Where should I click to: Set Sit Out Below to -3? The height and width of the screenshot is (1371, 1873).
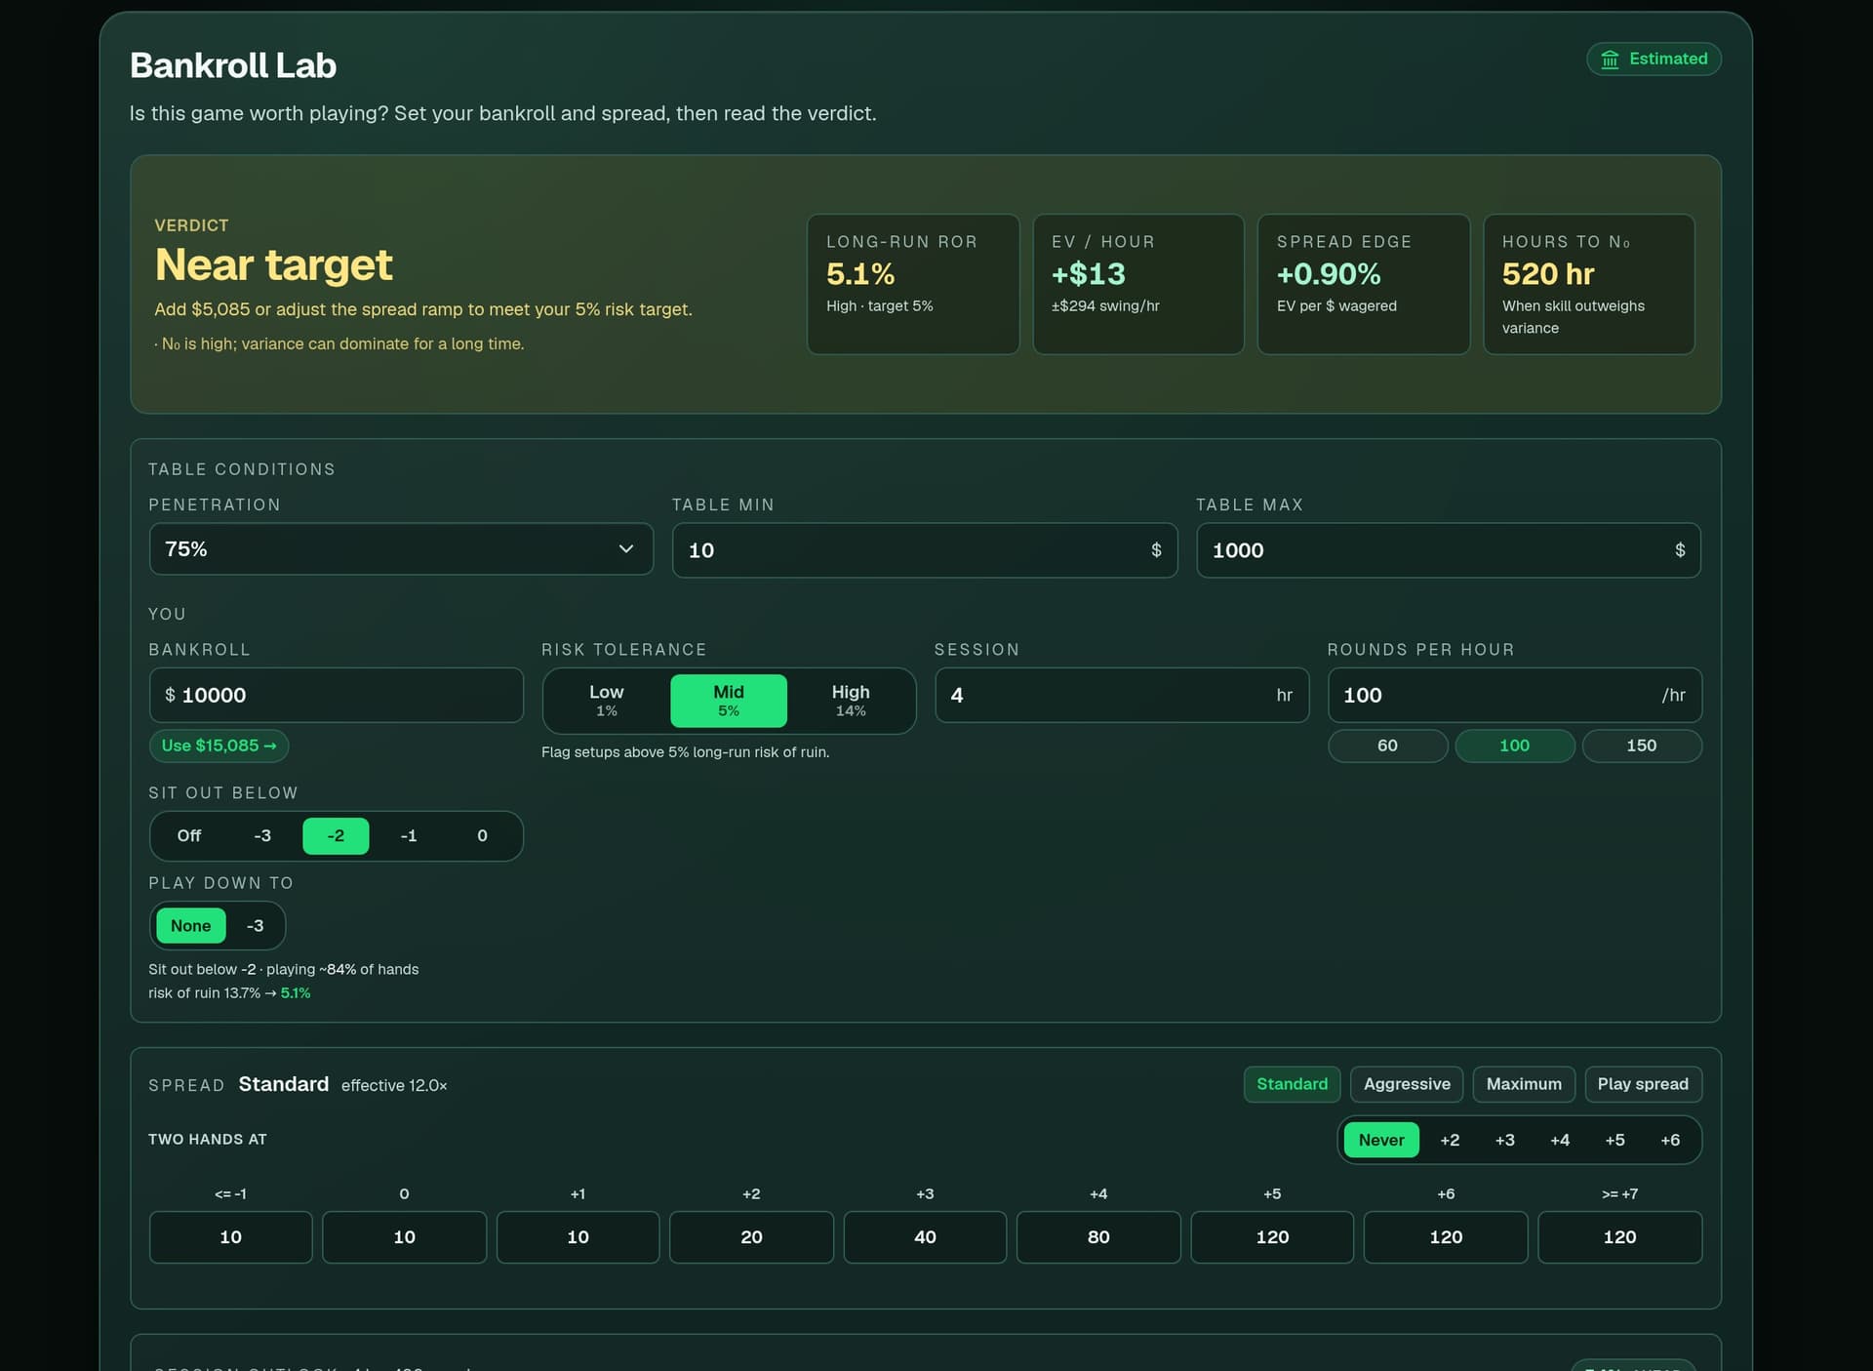click(x=262, y=836)
